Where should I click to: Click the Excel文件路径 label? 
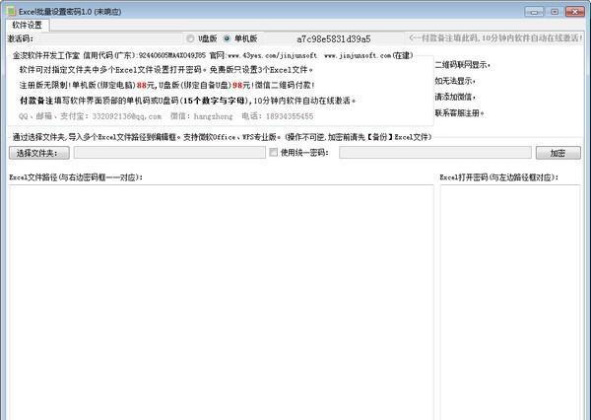pos(76,177)
